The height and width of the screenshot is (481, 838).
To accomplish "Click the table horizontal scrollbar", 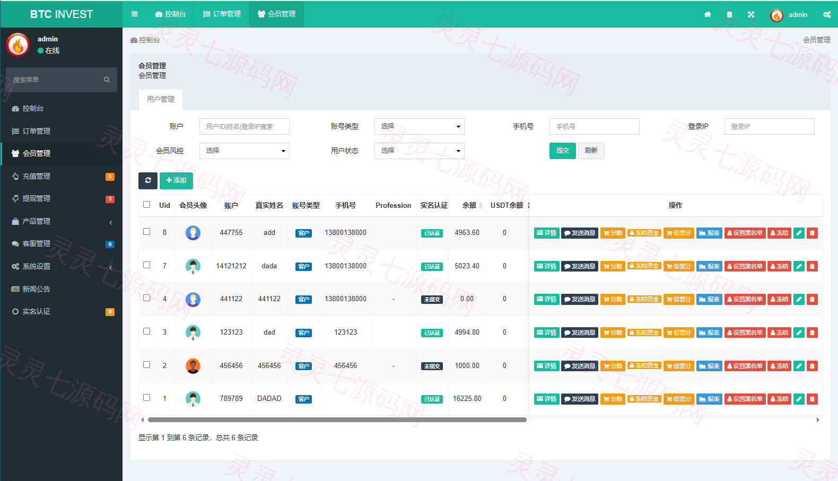I will pos(337,419).
